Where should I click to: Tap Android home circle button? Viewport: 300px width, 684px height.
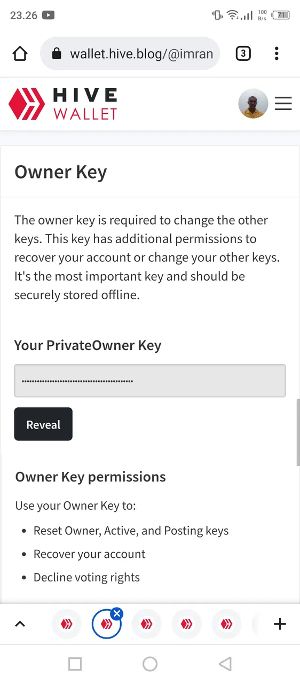point(150,664)
